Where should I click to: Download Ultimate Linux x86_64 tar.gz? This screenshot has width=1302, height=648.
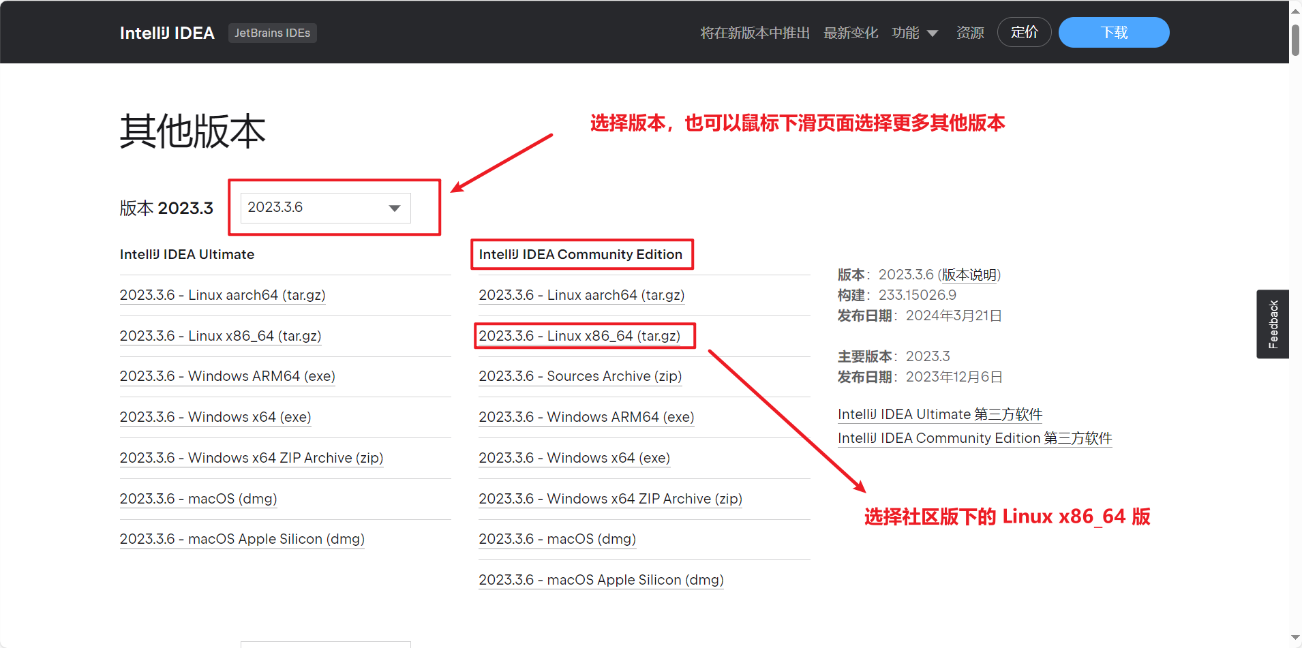(221, 336)
